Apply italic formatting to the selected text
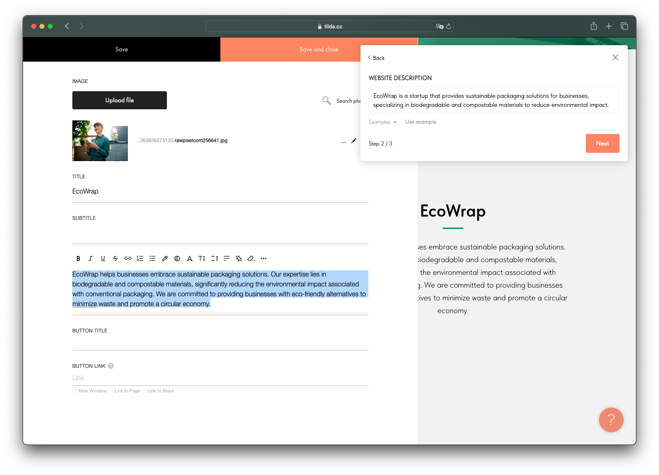The image size is (659, 475). [x=90, y=258]
